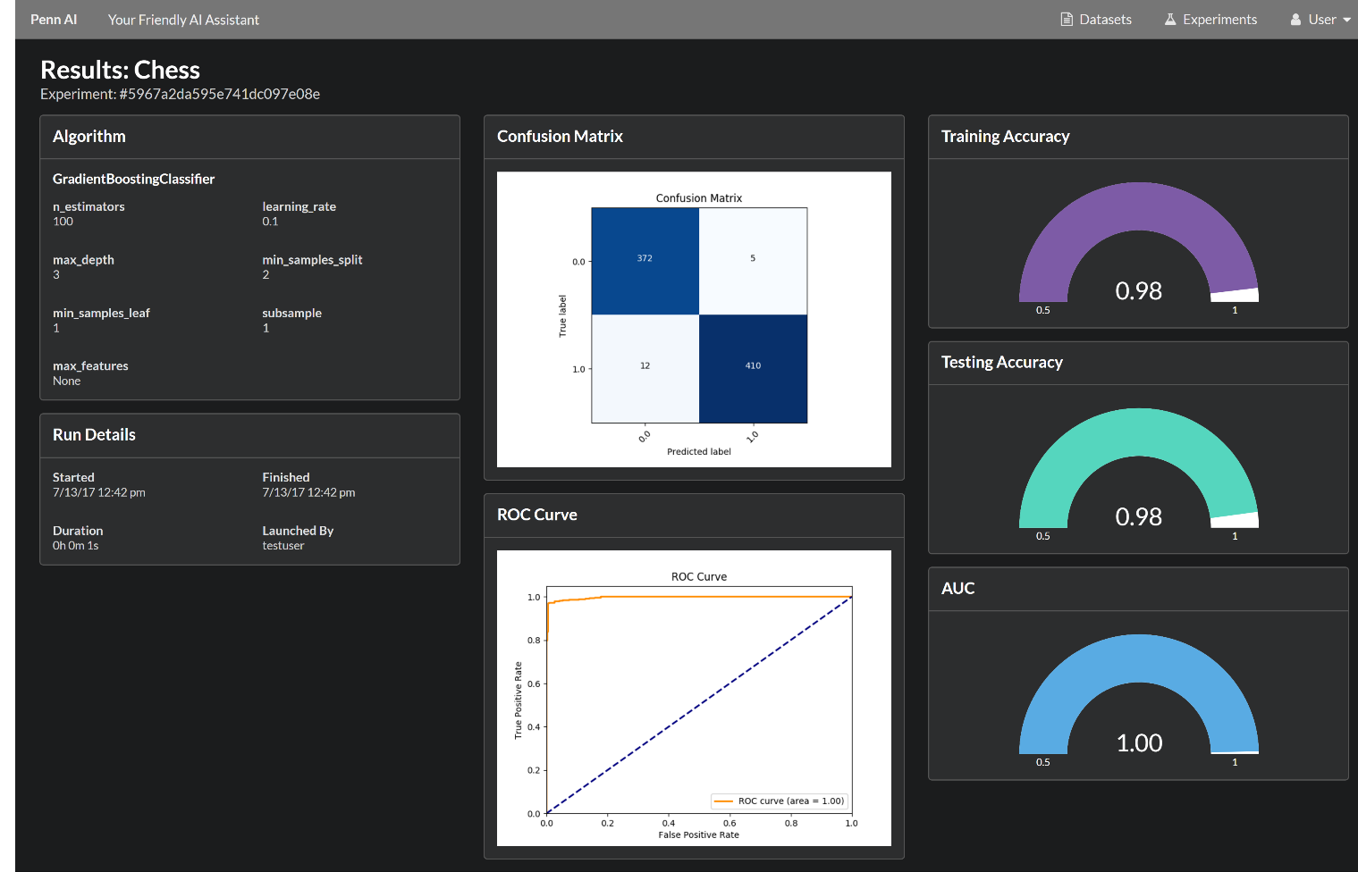Click the Experiments flask icon
Viewport: 1358px width, 872px height.
tap(1170, 20)
